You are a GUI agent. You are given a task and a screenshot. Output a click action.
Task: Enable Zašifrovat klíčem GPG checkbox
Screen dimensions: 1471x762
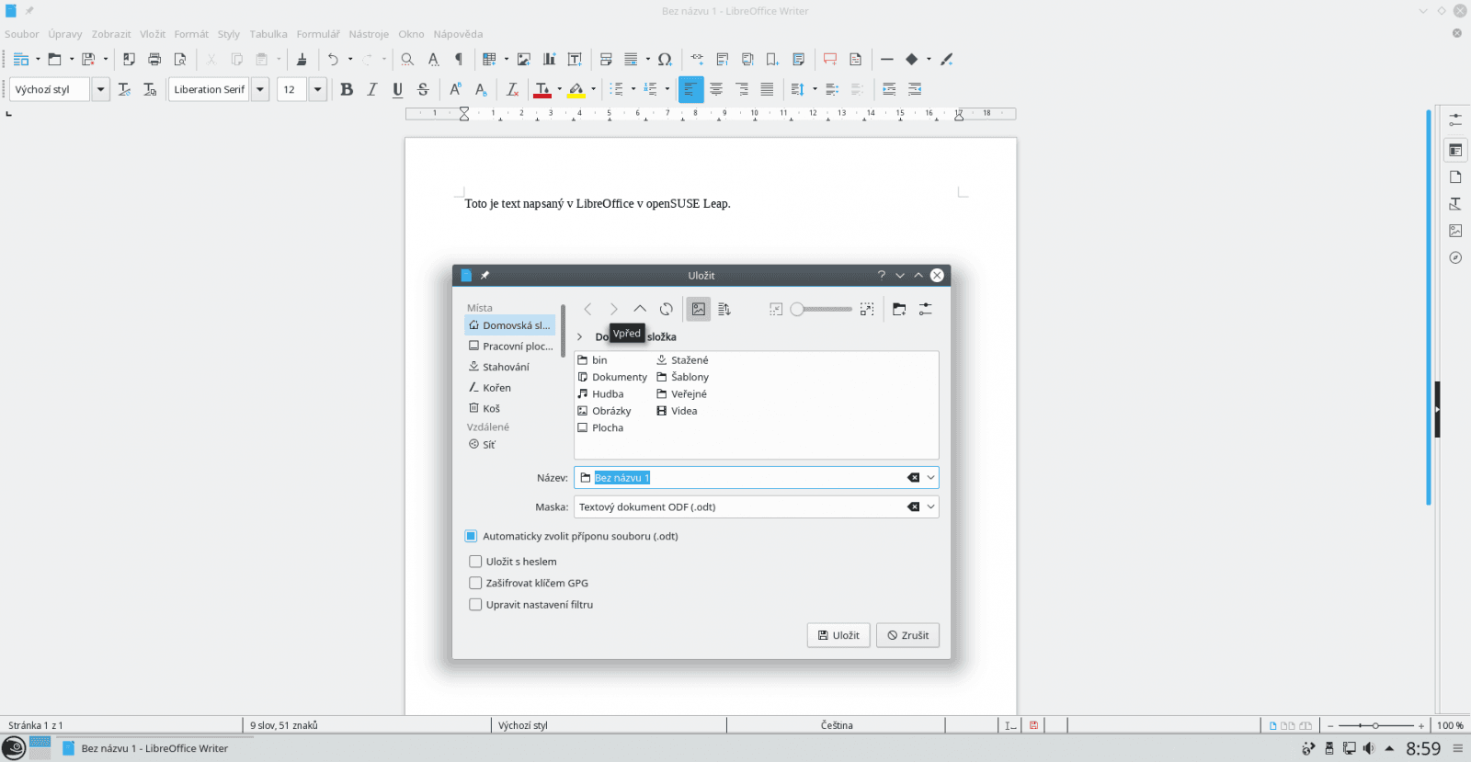(x=475, y=583)
